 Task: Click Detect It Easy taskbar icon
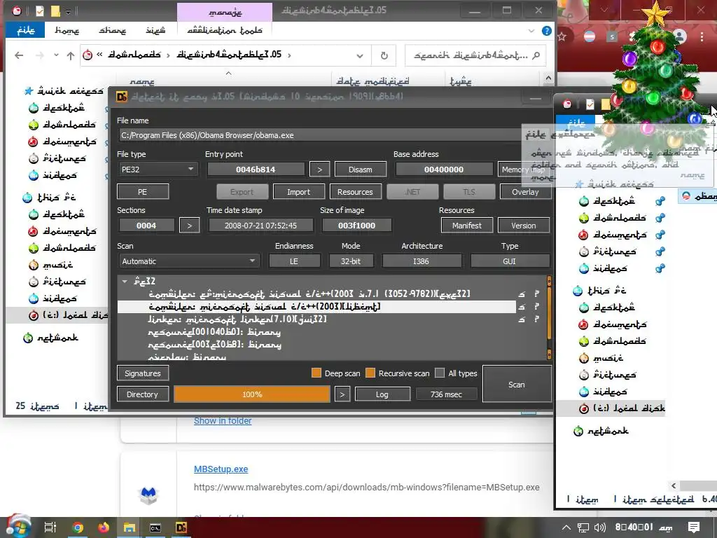pyautogui.click(x=181, y=527)
